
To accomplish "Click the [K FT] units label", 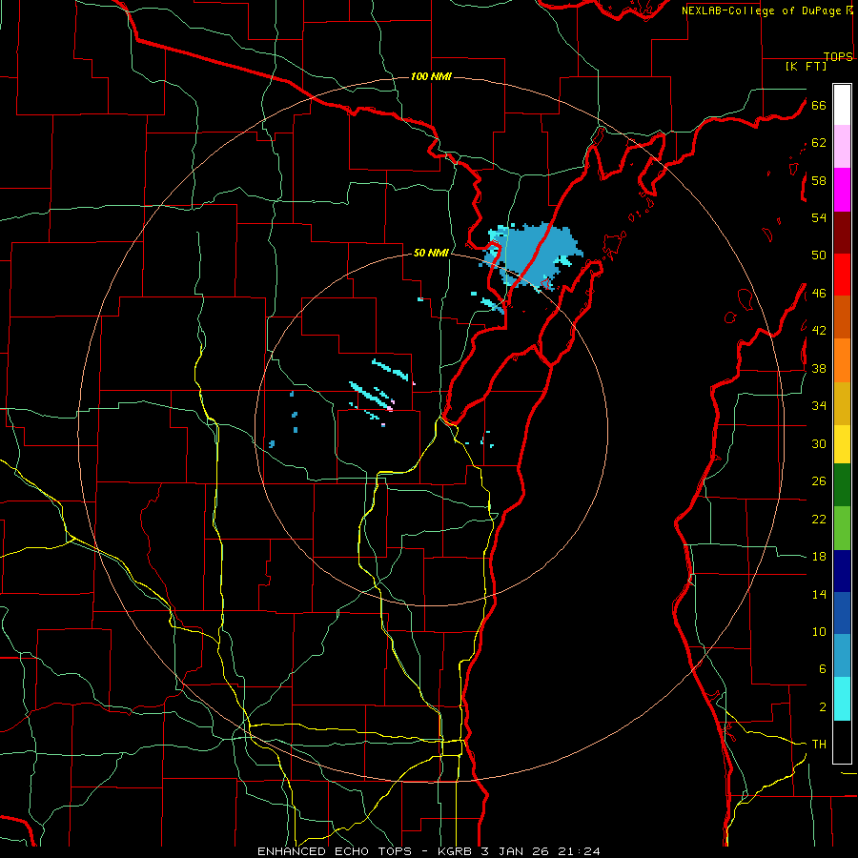I will [x=806, y=66].
